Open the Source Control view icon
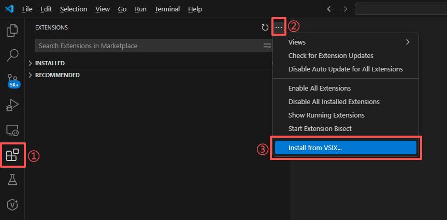Screen dimensions: 447x220 coord(12,80)
